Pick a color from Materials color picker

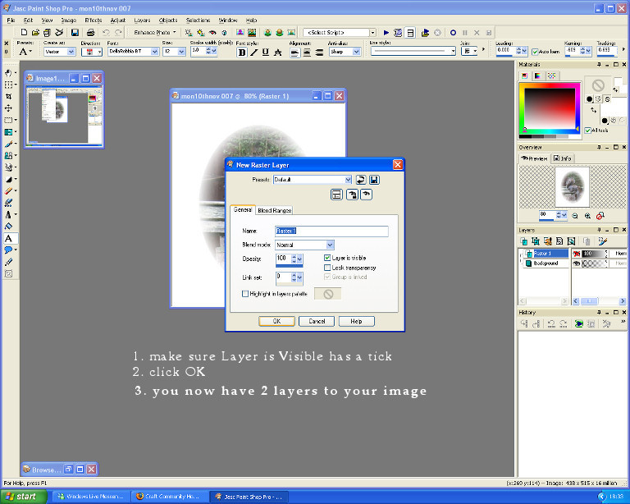pos(550,109)
